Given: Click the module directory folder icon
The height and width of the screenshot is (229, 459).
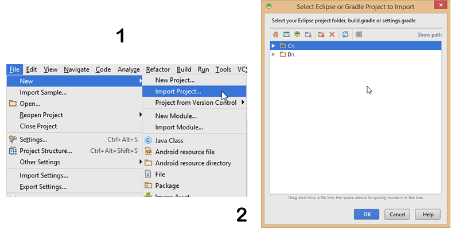Looking at the screenshot, I should pos(308,35).
